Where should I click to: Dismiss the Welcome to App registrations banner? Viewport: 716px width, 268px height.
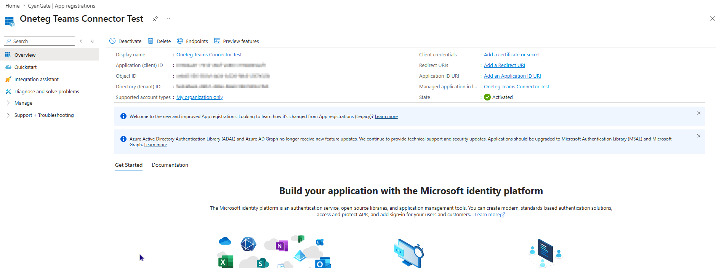pos(699,113)
